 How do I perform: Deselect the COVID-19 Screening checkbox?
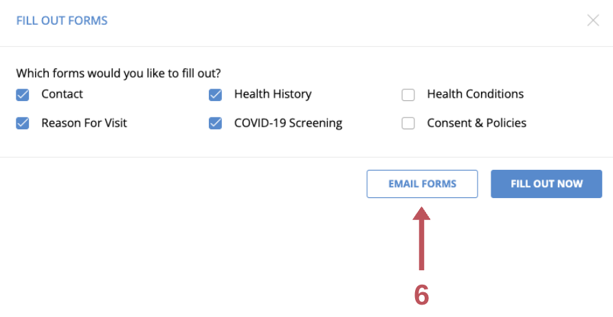[x=215, y=123]
